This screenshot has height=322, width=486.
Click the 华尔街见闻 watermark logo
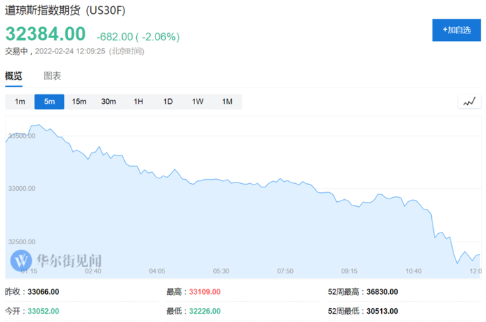[57, 260]
